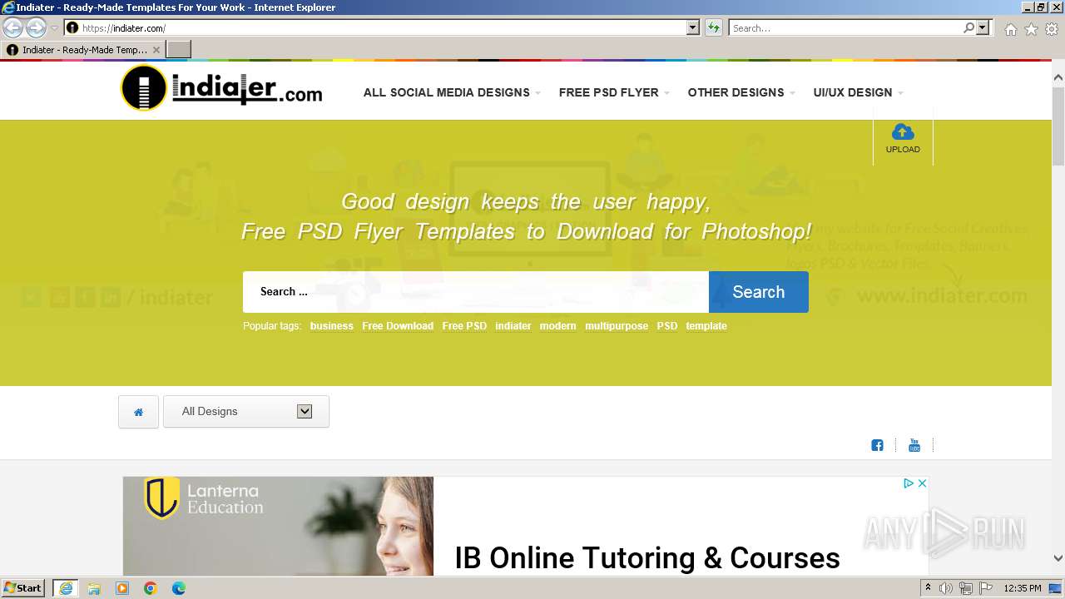The width and height of the screenshot is (1065, 599).
Task: Click the template popular tag
Action: pos(706,326)
